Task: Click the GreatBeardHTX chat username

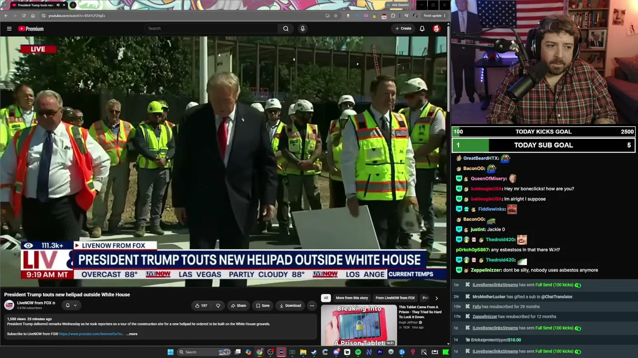Action: (481, 159)
